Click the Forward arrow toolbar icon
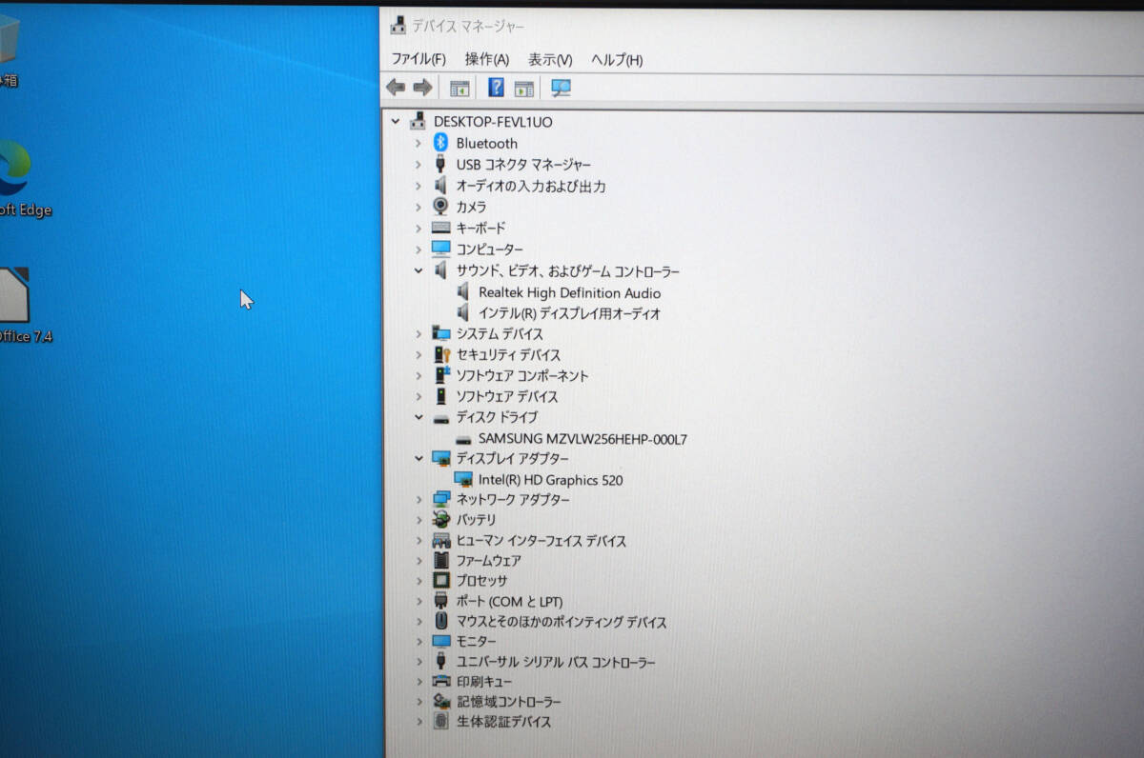Viewport: 1144px width, 758px height. pyautogui.click(x=422, y=88)
